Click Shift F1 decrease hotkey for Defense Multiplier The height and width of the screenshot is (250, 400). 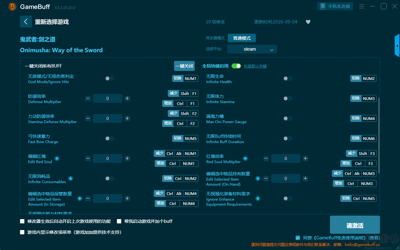(183, 93)
